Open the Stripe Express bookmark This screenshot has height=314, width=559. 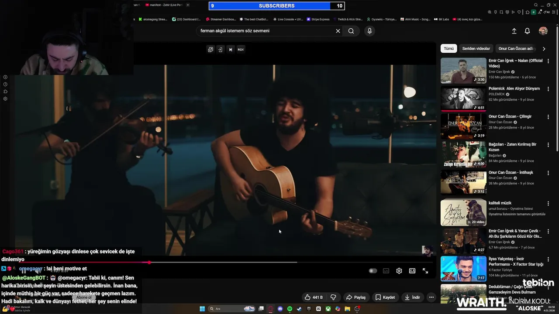tap(318, 19)
